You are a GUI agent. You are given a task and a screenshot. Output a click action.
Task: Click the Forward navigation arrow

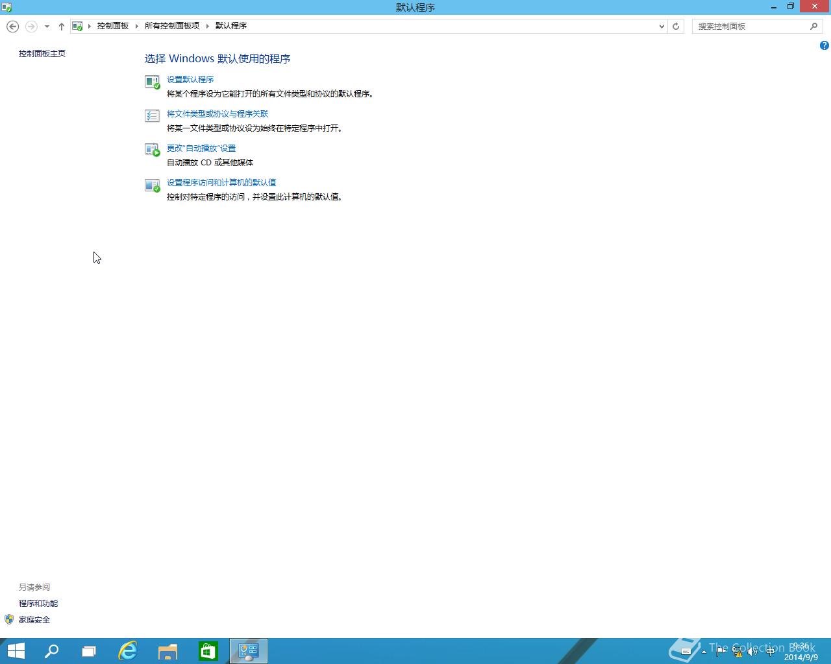point(31,26)
